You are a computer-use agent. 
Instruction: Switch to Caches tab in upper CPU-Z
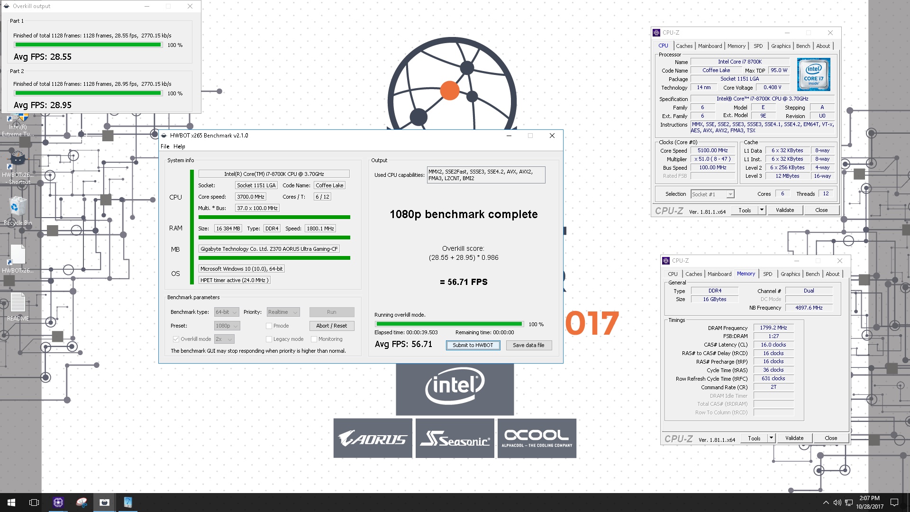tap(684, 46)
